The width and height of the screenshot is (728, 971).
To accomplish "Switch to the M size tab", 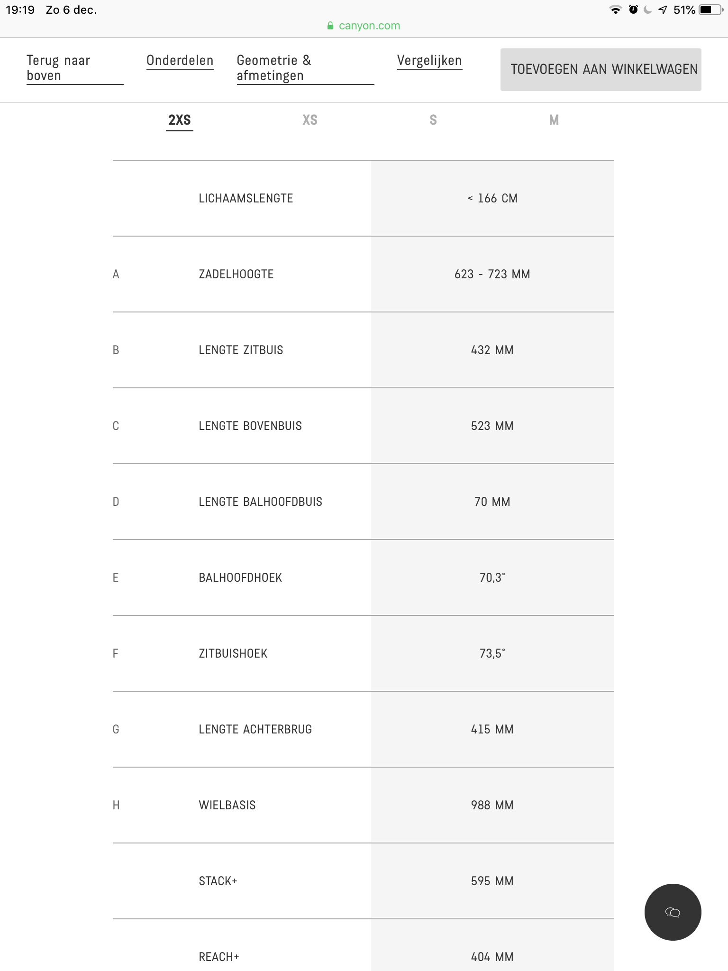I will coord(554,120).
